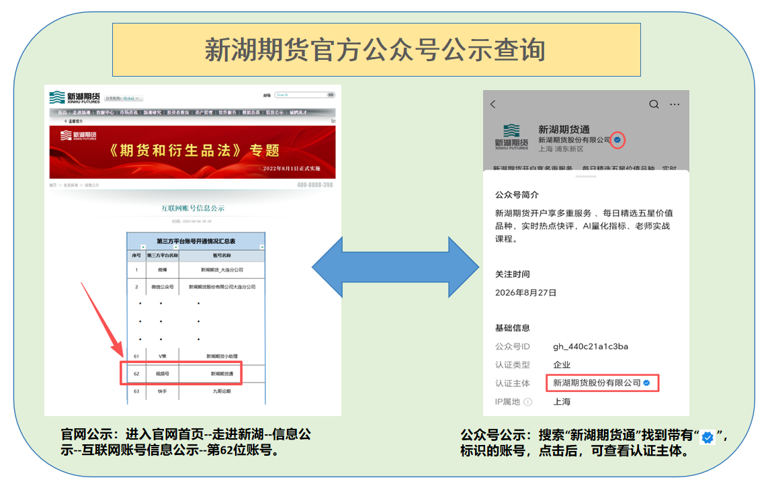Image resolution: width=770 pixels, height=488 pixels.
Task: Open 信息公示 navigation menu
Action: [275, 112]
